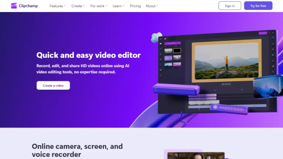Viewport: 283px width, 159px height.
Task: Select a video thumbnail in the mockup's media panel
Action: click(168, 51)
